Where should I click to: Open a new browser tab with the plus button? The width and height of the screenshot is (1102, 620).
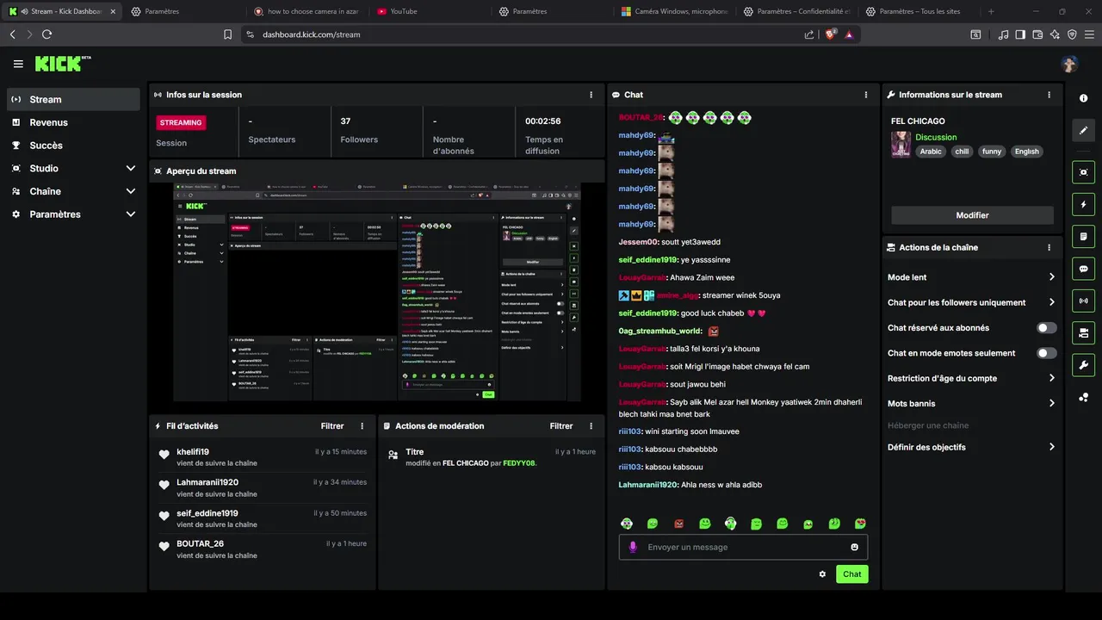tap(991, 11)
